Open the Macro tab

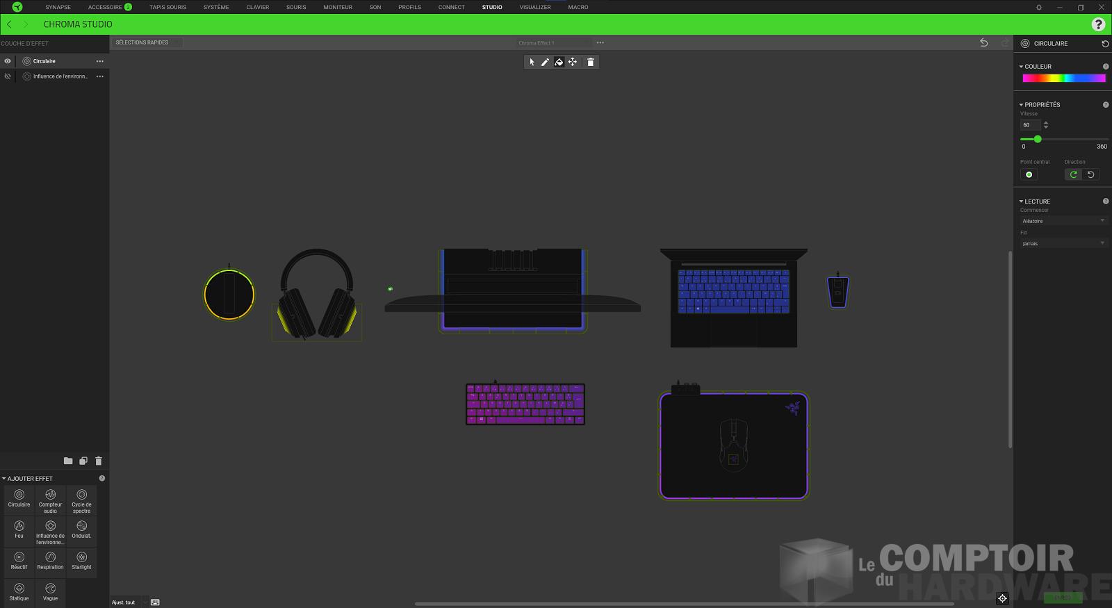pos(578,7)
